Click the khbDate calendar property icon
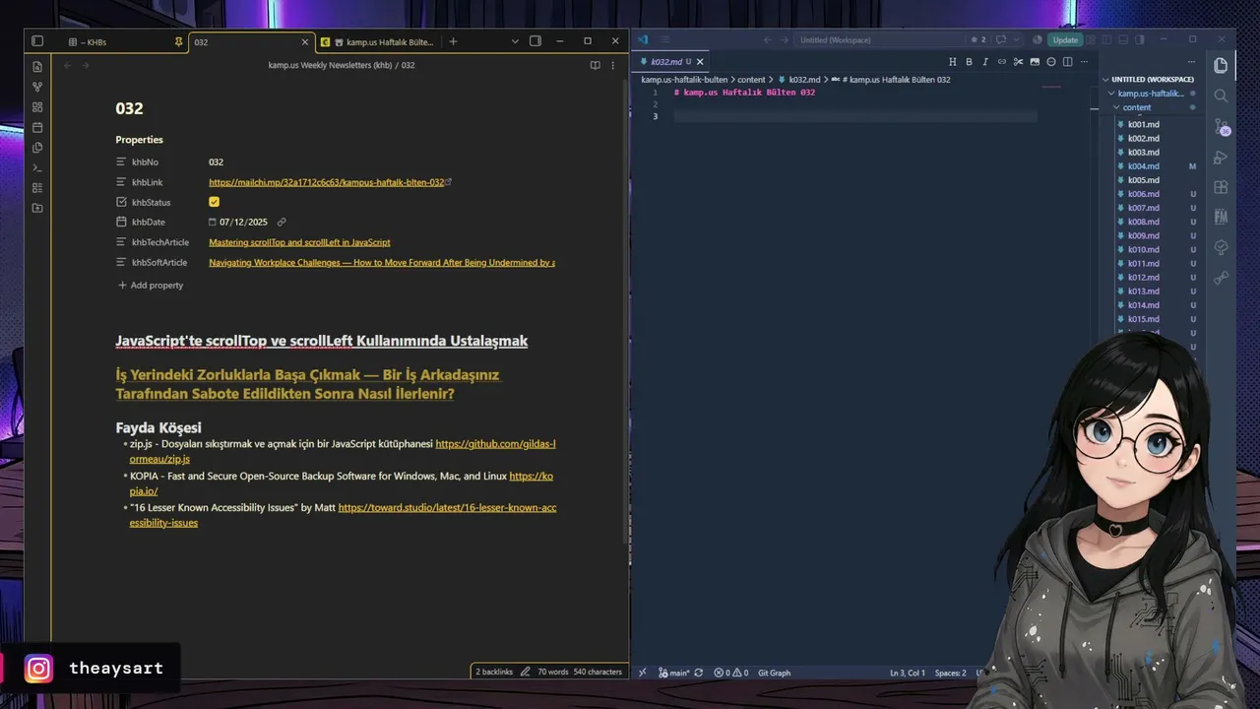The height and width of the screenshot is (709, 1260). pyautogui.click(x=122, y=223)
